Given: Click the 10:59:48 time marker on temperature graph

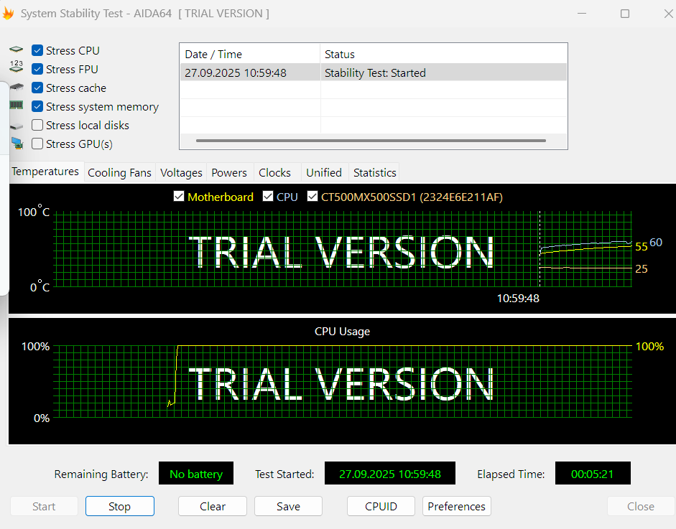Looking at the screenshot, I should 518,298.
